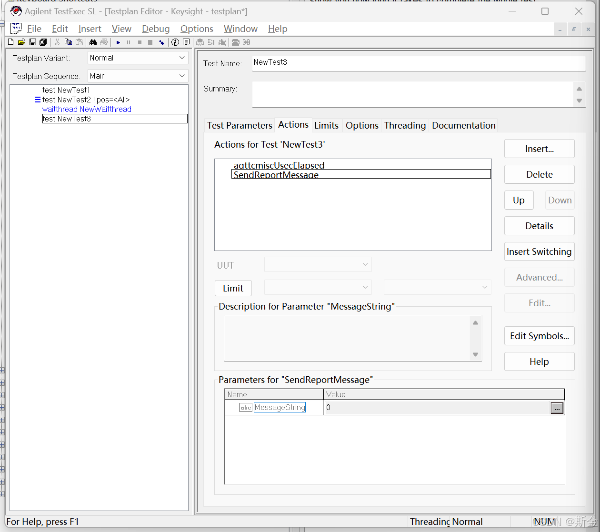Image resolution: width=600 pixels, height=532 pixels.
Task: Click the Testplan document icon beside File
Action: pyautogui.click(x=16, y=29)
